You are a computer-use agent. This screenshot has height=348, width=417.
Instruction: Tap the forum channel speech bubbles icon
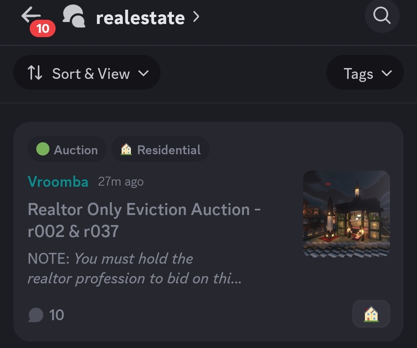(74, 16)
